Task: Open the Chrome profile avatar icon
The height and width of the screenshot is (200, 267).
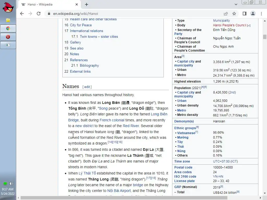Action: [253, 14]
